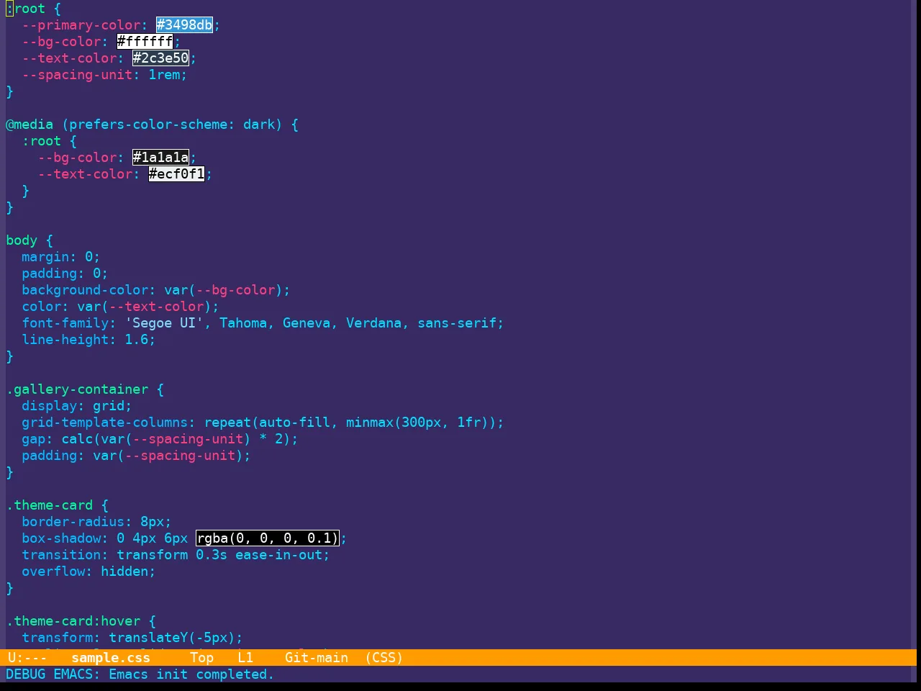
Task: Click the #3498db primary color value
Action: coord(185,25)
